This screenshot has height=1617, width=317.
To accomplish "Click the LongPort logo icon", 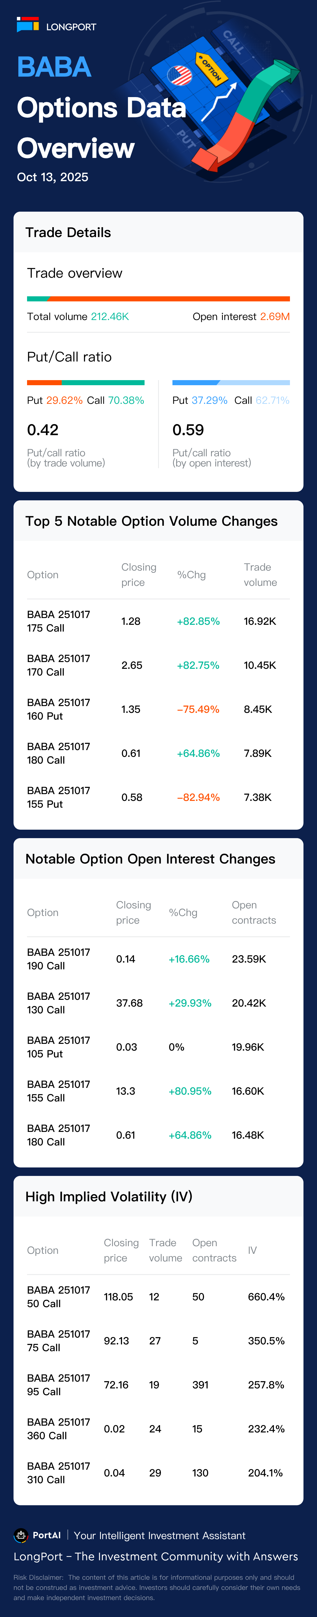I will click(x=28, y=25).
